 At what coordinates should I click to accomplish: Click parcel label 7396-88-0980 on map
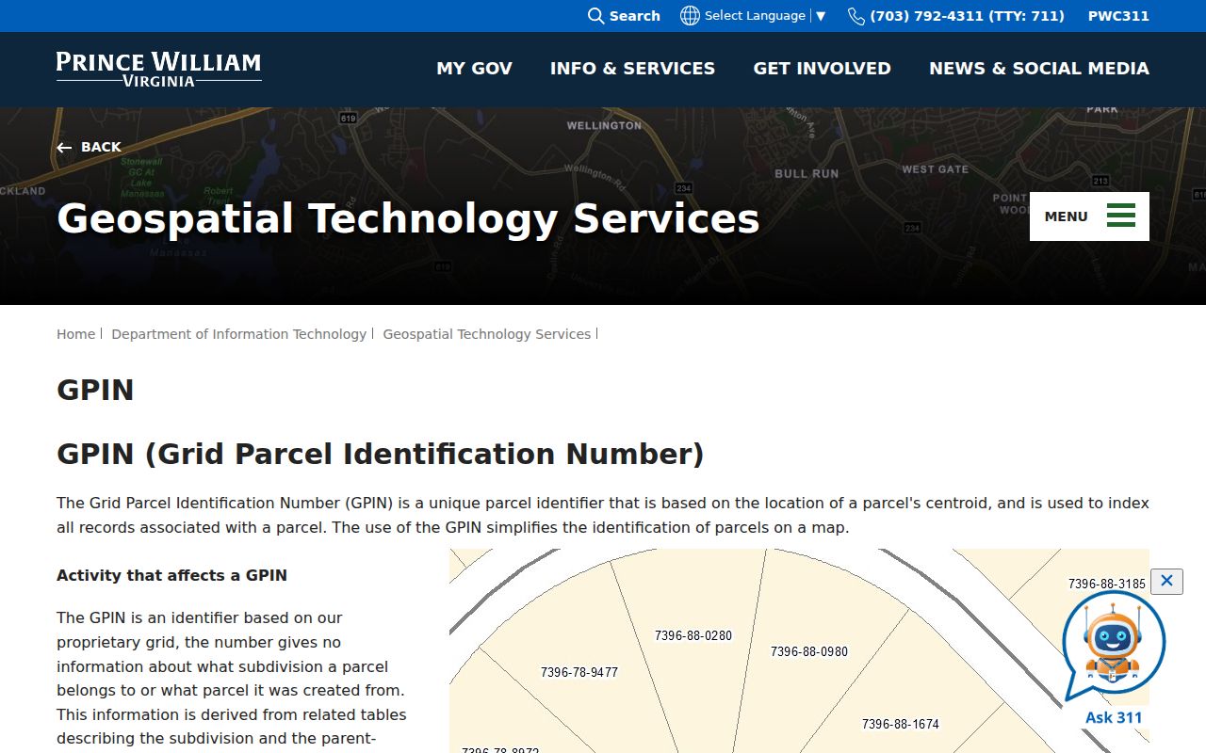(x=809, y=651)
